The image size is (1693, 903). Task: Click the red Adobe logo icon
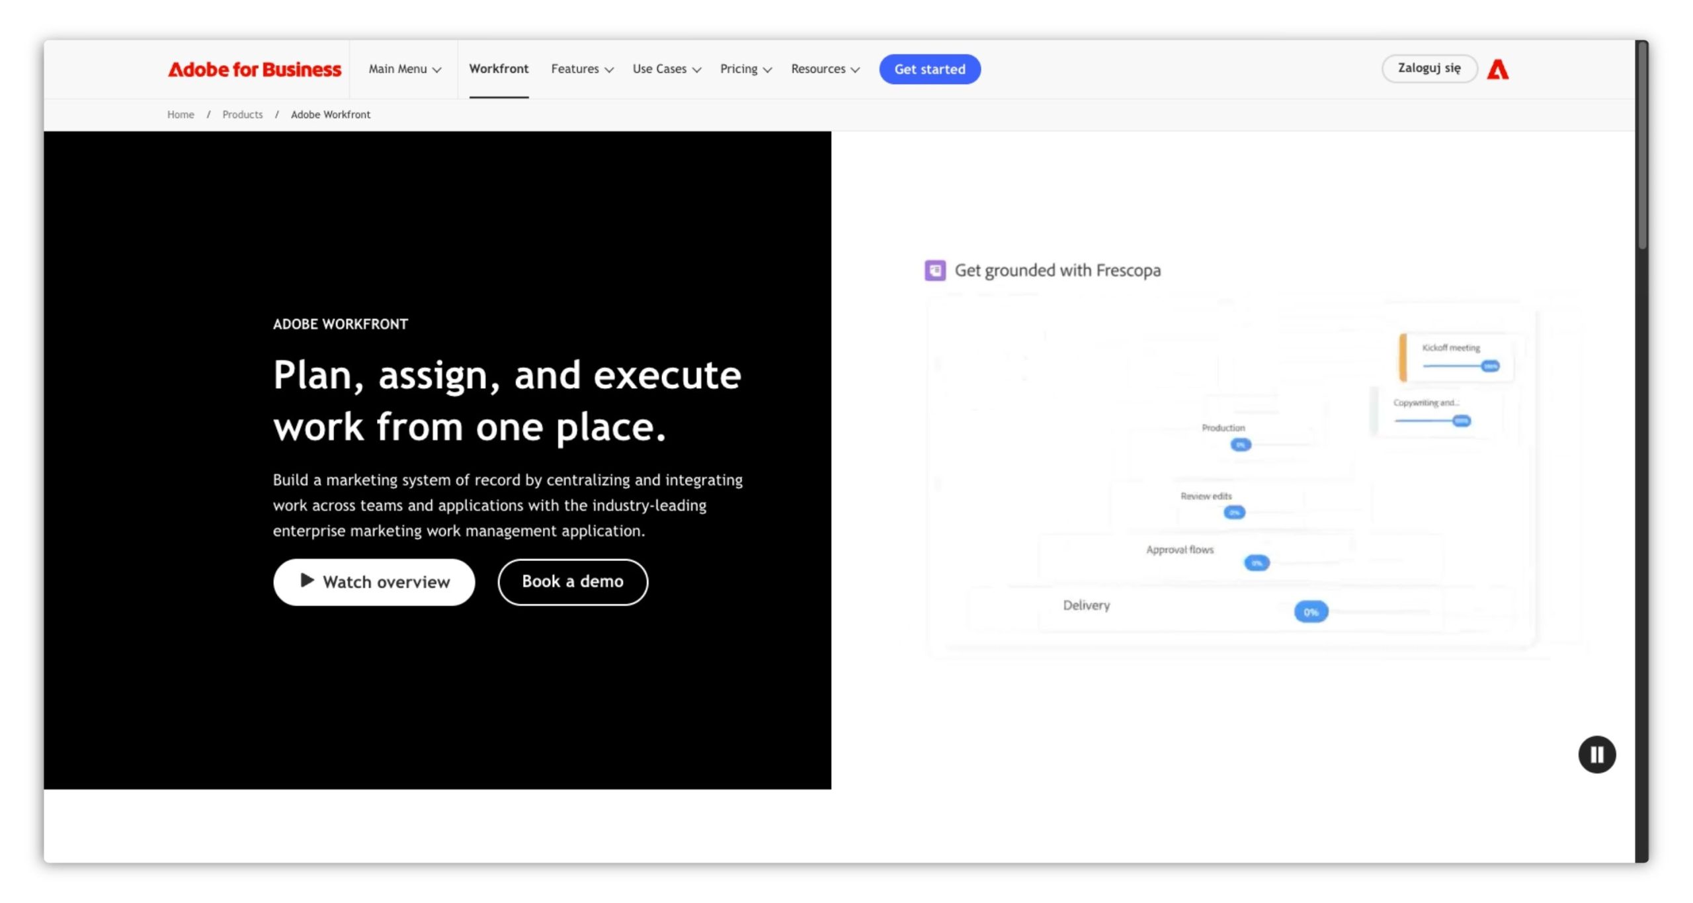coord(1497,69)
